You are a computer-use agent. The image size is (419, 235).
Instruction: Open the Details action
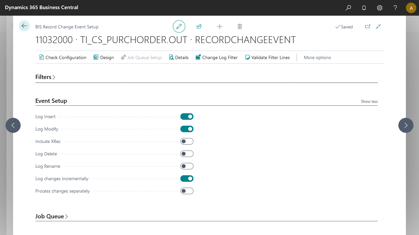click(x=179, y=57)
